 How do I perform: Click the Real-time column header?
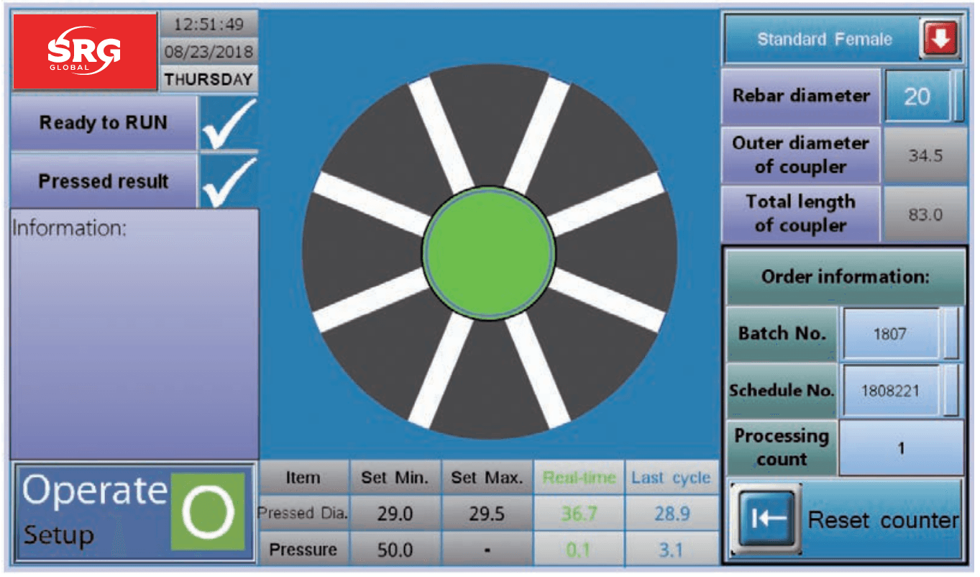pos(580,478)
